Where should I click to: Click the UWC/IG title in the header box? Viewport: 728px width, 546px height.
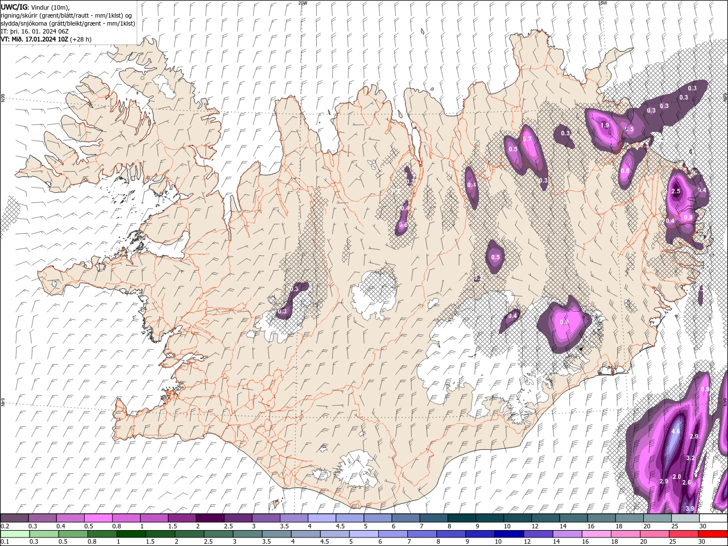pos(14,7)
